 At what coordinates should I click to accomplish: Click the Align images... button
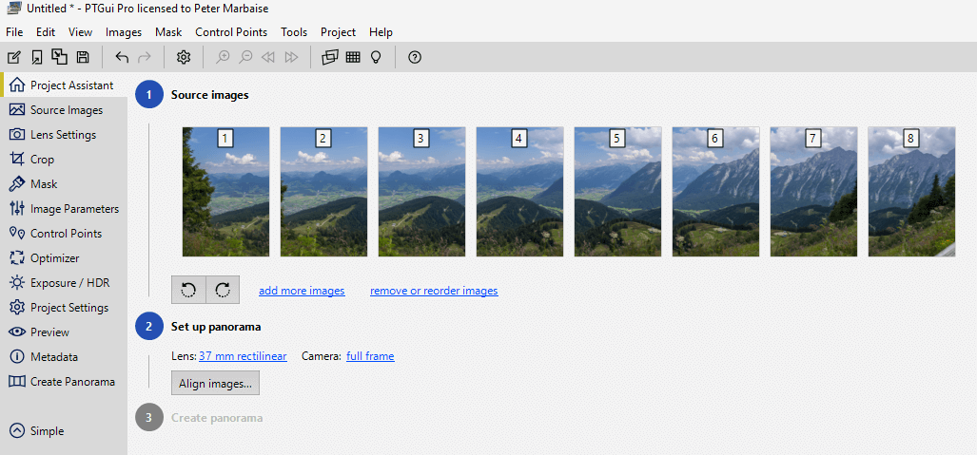(x=215, y=384)
